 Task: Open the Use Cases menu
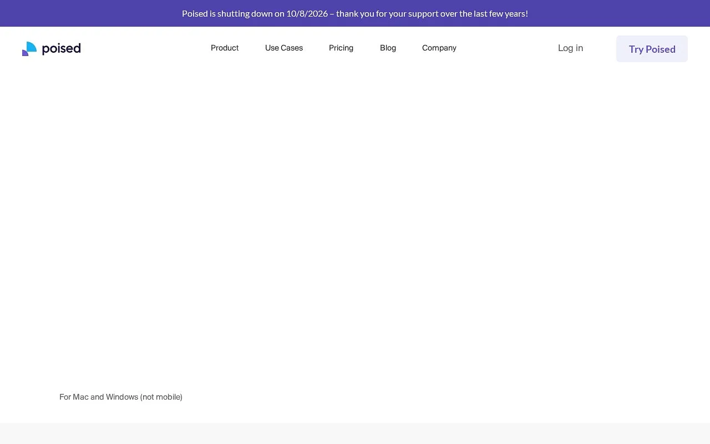pyautogui.click(x=284, y=48)
